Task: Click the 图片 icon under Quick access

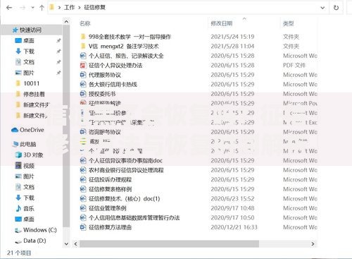Action: [18, 73]
